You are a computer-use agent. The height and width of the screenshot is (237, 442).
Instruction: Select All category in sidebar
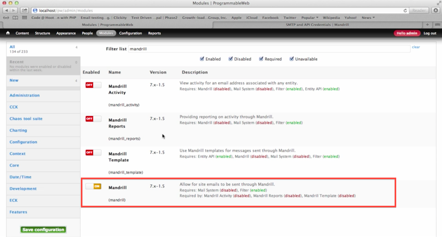pos(43,49)
